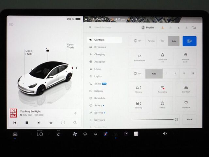
Task: Tap the charge port lightning icon
Action: click(x=76, y=68)
